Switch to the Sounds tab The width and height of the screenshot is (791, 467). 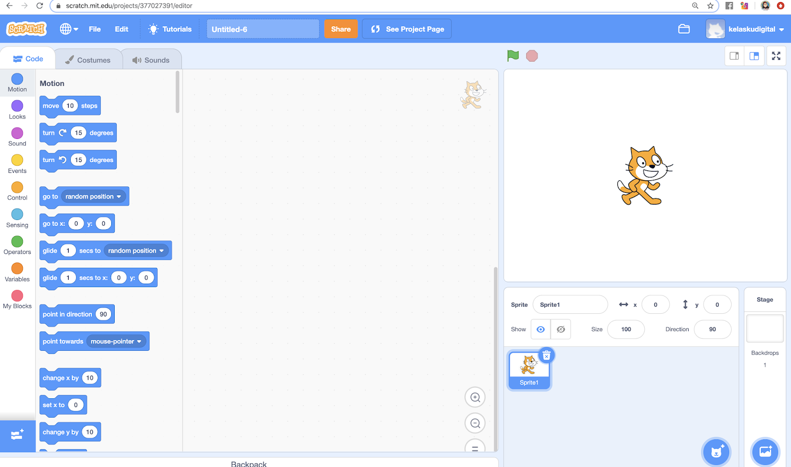tap(151, 60)
